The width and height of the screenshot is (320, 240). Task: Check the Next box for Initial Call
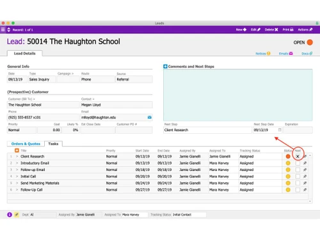[298, 177]
